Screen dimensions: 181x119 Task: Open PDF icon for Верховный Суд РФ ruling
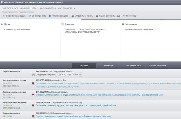point(33,83)
